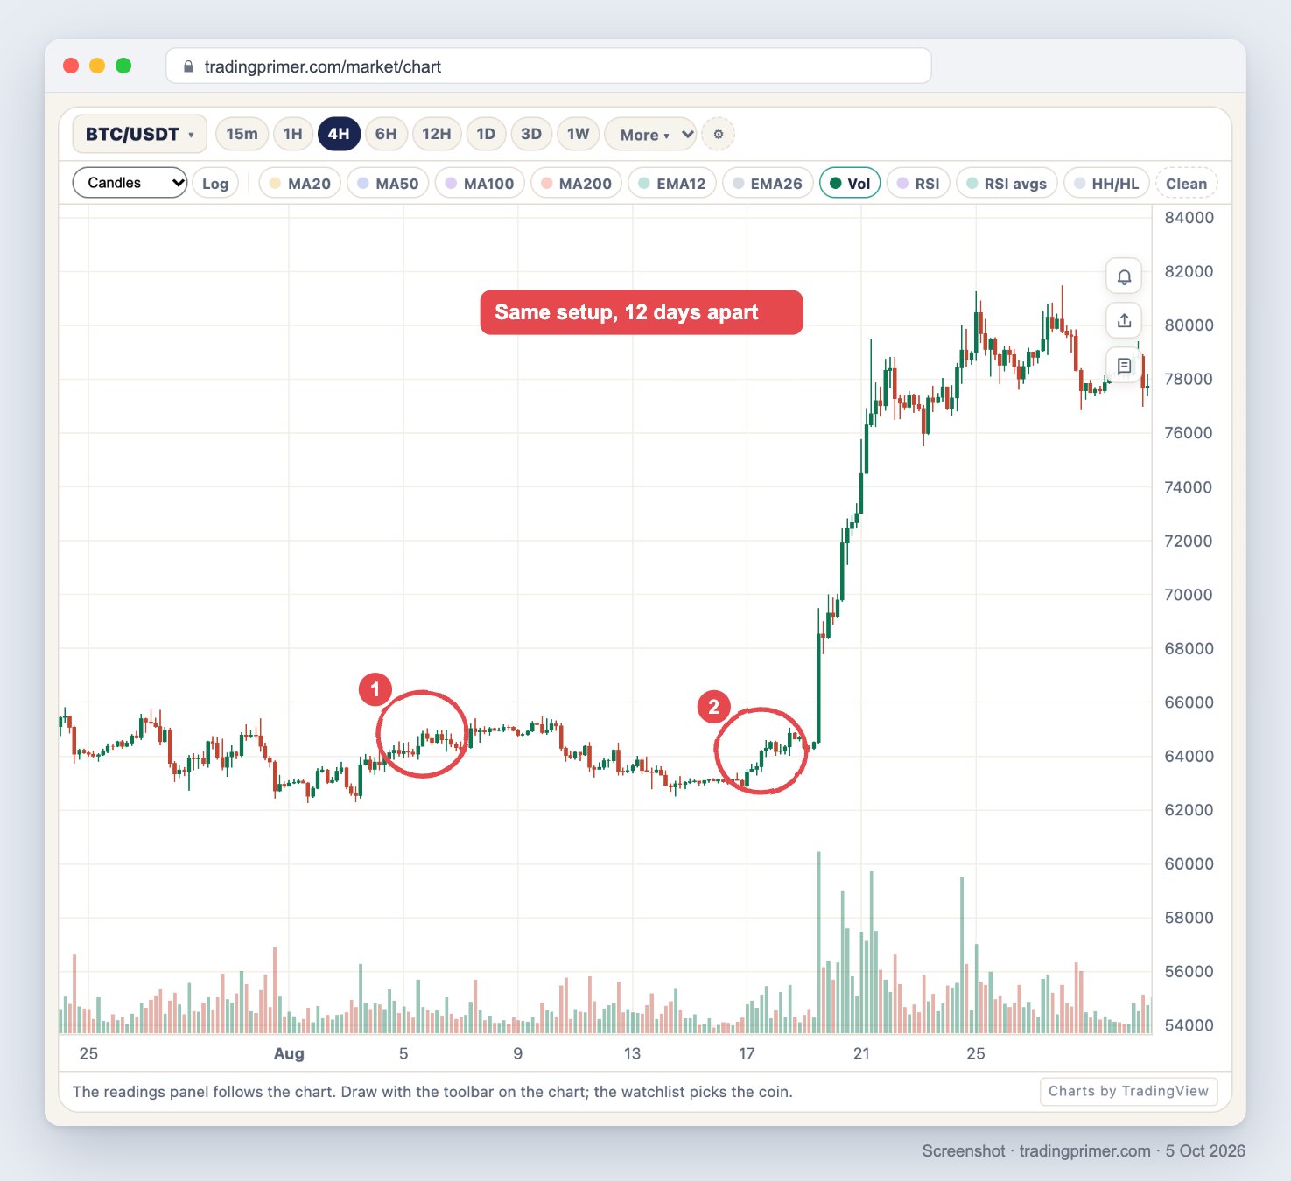Click the close window red button
Screen dimensions: 1291x1181
[x=72, y=66]
